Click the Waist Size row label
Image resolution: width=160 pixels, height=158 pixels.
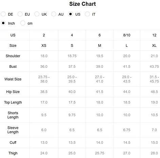[13, 79]
